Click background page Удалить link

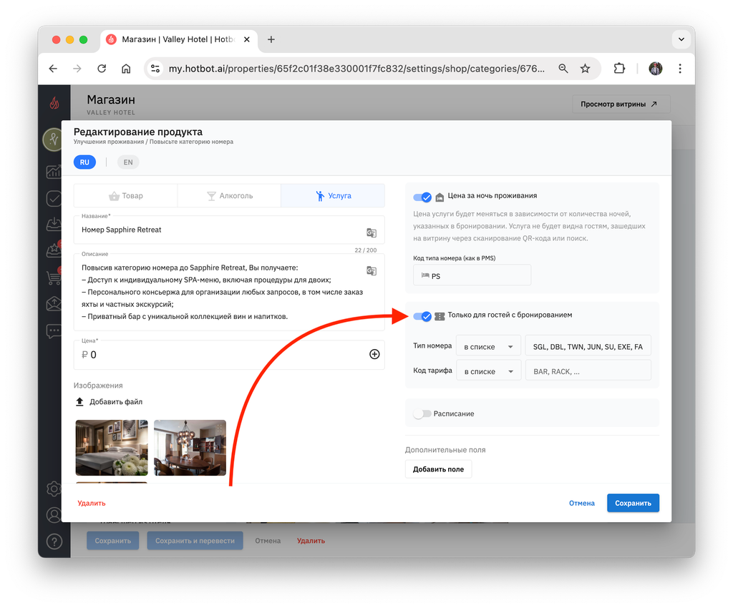(311, 541)
